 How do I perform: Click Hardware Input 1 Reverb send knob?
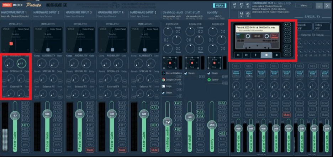10,78
